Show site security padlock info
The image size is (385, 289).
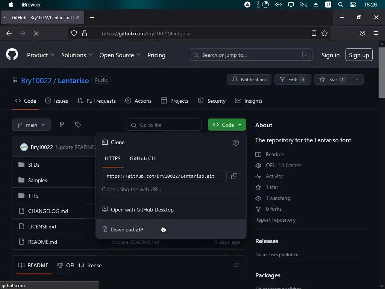coord(85,33)
